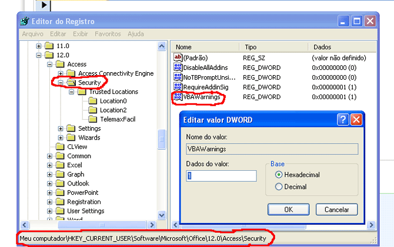Click into the Dados do valor field
The height and width of the screenshot is (247, 394).
click(x=221, y=176)
